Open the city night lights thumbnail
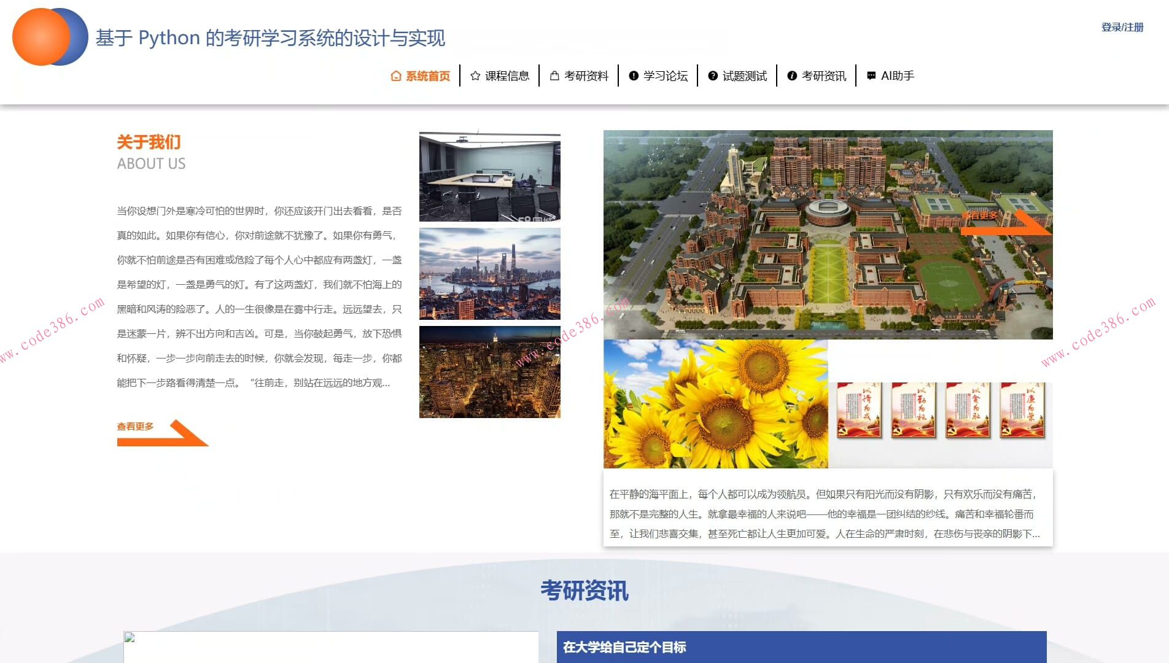Image resolution: width=1169 pixels, height=663 pixels. [x=490, y=372]
